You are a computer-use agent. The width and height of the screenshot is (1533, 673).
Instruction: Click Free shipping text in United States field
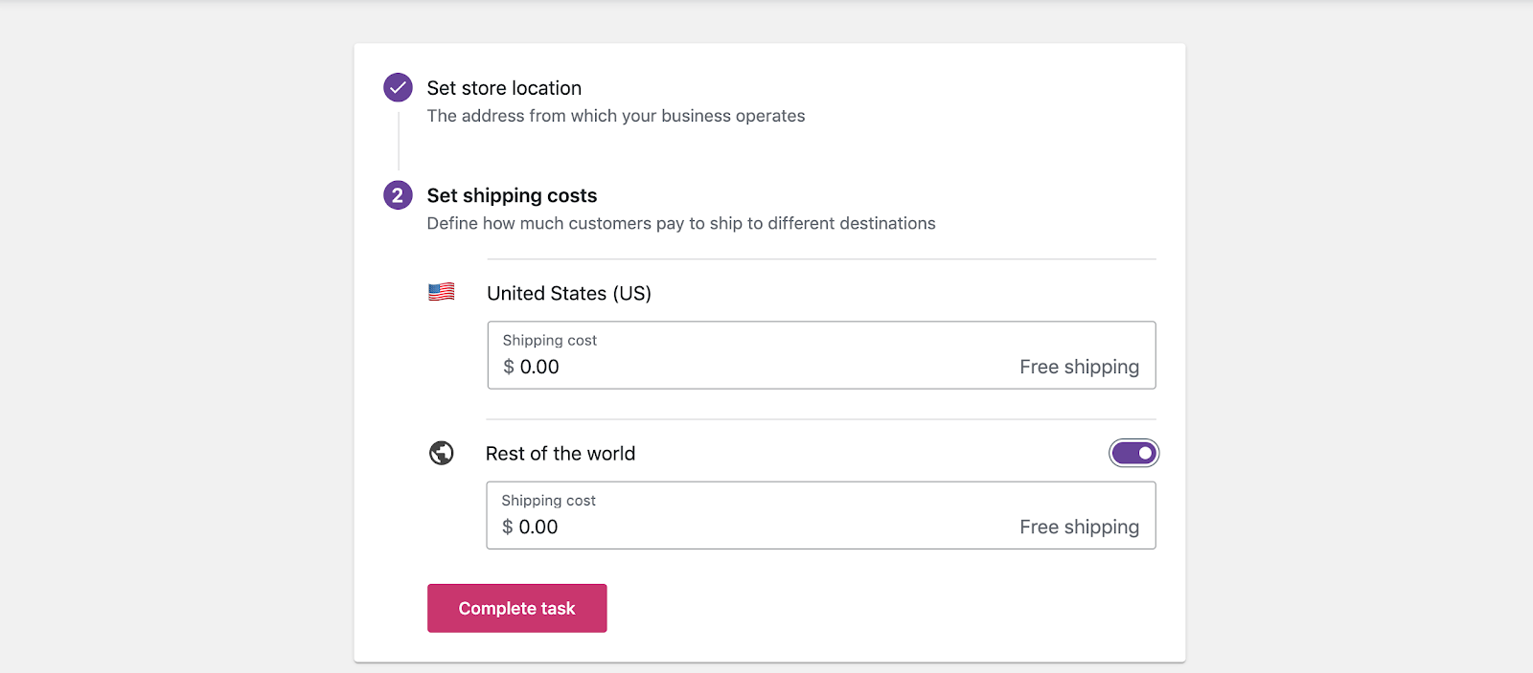[1079, 367]
